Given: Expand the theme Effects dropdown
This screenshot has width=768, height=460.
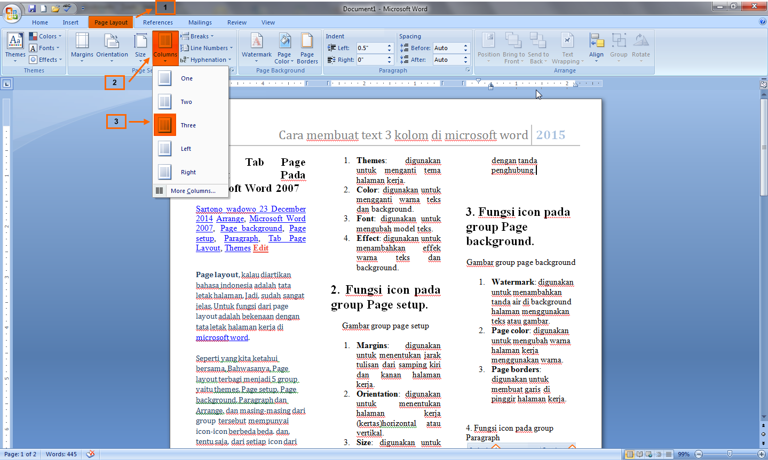Looking at the screenshot, I should (x=46, y=60).
